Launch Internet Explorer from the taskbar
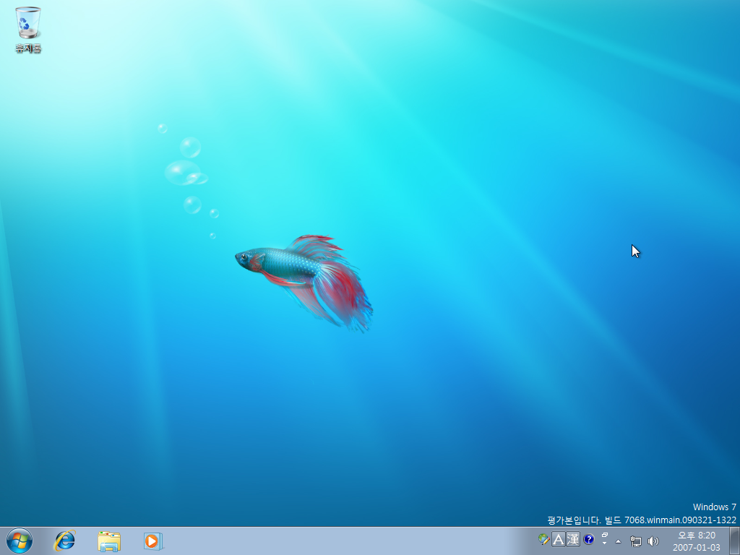This screenshot has width=740, height=555. [64, 541]
